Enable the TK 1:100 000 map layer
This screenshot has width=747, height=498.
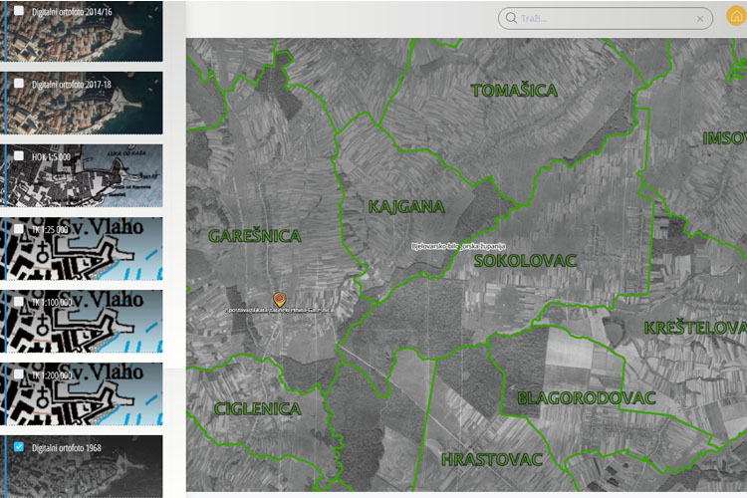click(x=19, y=301)
